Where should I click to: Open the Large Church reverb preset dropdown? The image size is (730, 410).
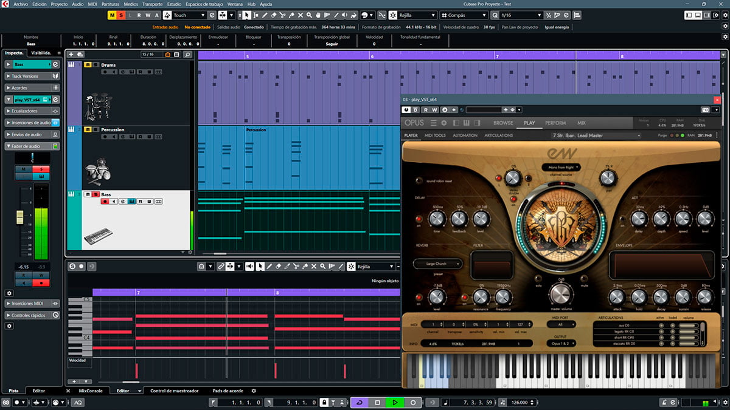tap(437, 264)
